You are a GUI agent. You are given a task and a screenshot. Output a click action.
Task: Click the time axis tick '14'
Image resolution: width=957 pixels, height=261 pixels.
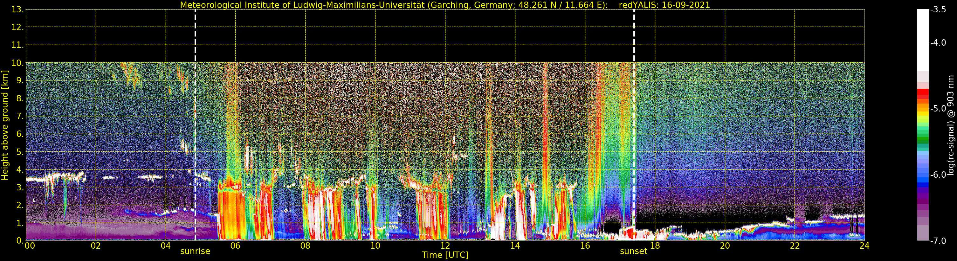pyautogui.click(x=515, y=246)
